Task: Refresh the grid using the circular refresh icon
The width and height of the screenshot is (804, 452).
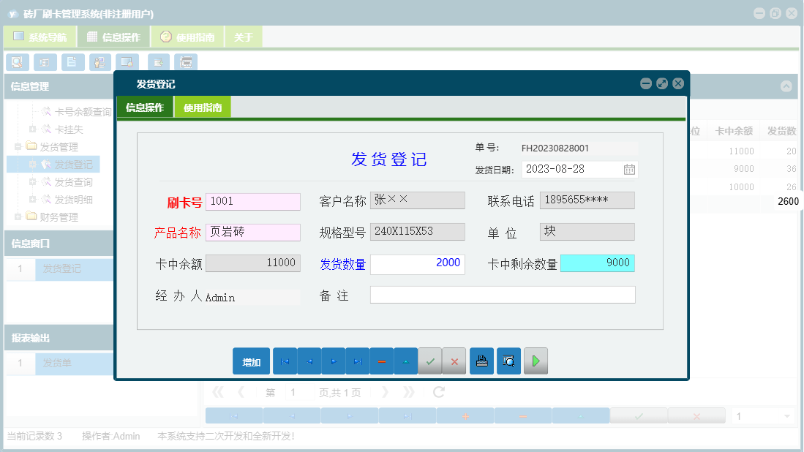Action: pyautogui.click(x=437, y=392)
